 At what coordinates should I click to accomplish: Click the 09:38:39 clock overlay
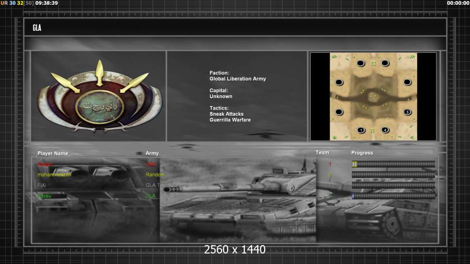[x=46, y=3]
